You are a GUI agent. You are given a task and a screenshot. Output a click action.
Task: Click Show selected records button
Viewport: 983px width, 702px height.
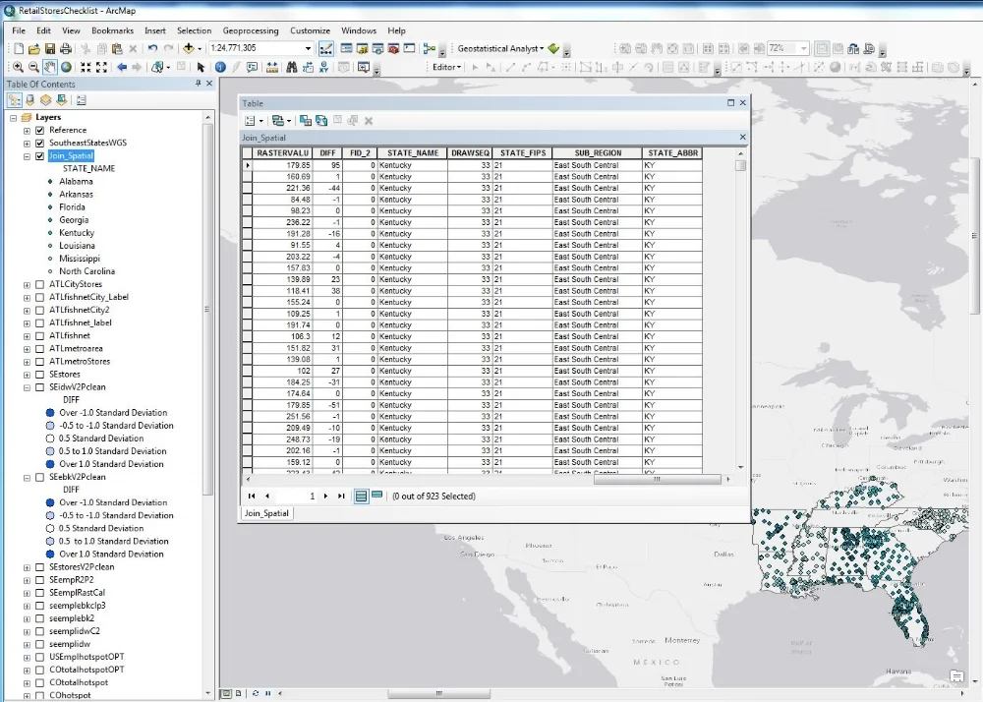pyautogui.click(x=376, y=496)
